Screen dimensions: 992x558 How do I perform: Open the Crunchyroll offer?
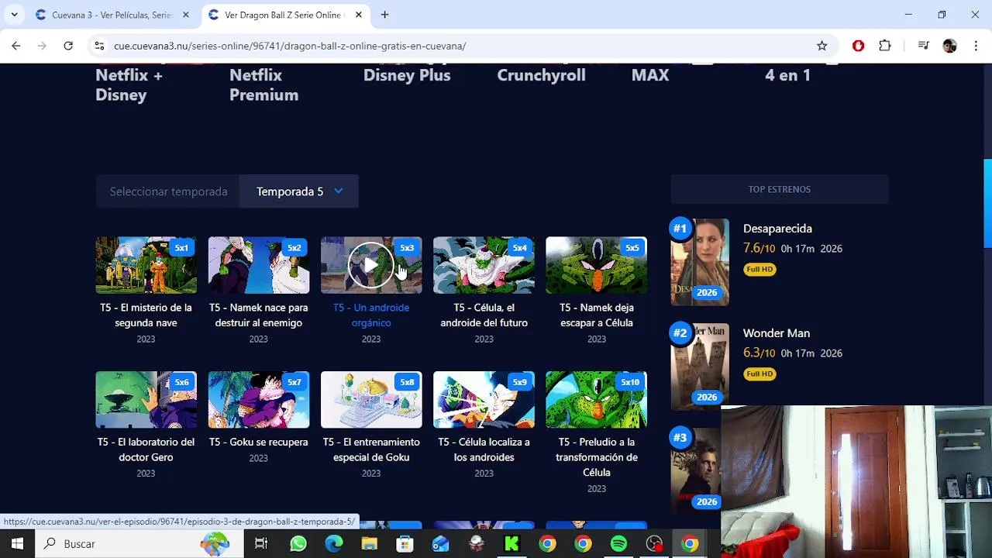click(541, 75)
